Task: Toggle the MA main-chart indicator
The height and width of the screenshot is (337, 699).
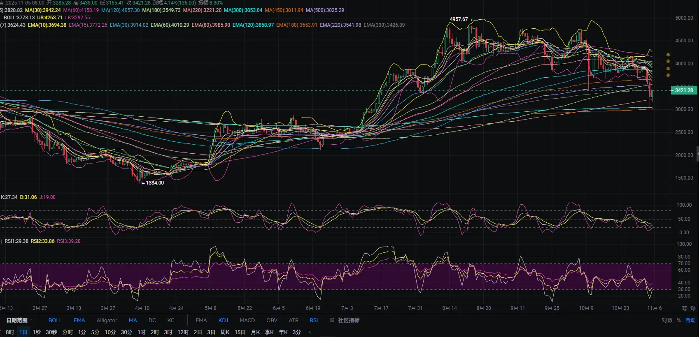Action: coord(133,320)
